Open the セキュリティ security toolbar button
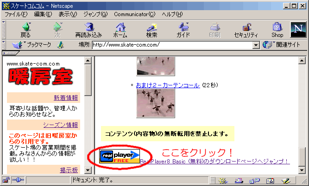 tap(246, 30)
